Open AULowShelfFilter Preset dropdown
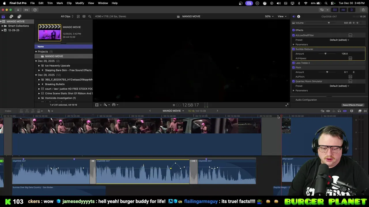The width and height of the screenshot is (369, 207). point(339,40)
